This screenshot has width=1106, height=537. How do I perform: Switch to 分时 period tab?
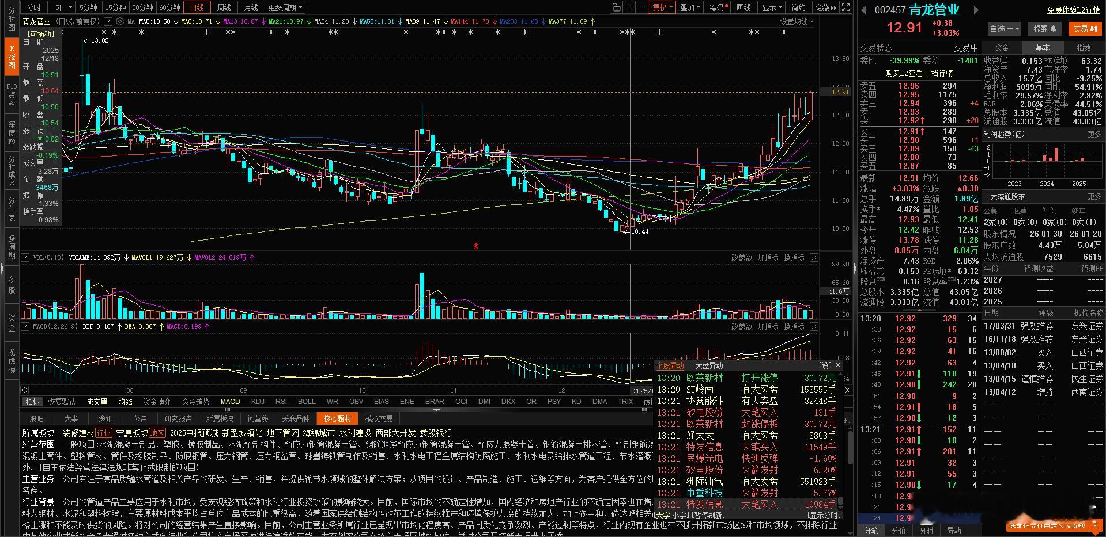click(34, 7)
